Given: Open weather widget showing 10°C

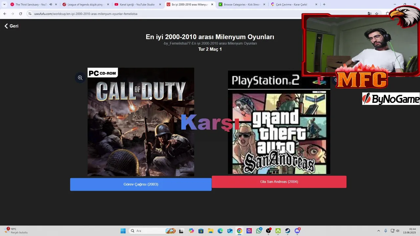Looking at the screenshot, I should click(16, 231).
